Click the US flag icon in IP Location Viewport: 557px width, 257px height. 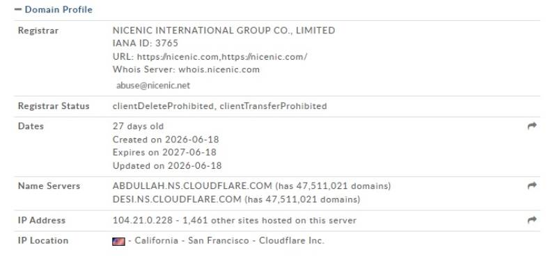coord(118,242)
